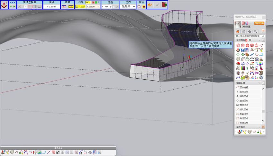This screenshot has height=156, width=273.
Task: Click the increase angle arrow beside 0°
Action: click(111, 7)
